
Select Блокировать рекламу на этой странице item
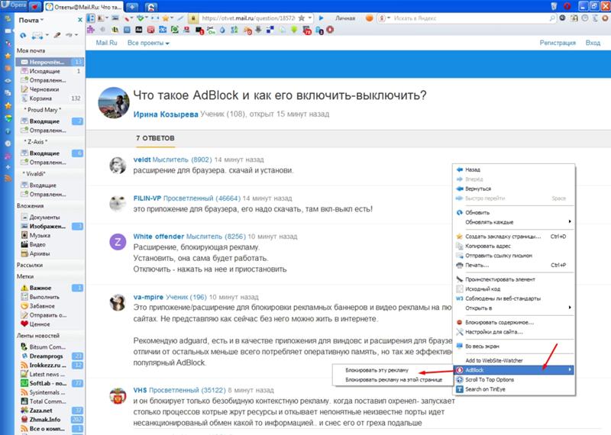[x=393, y=380]
